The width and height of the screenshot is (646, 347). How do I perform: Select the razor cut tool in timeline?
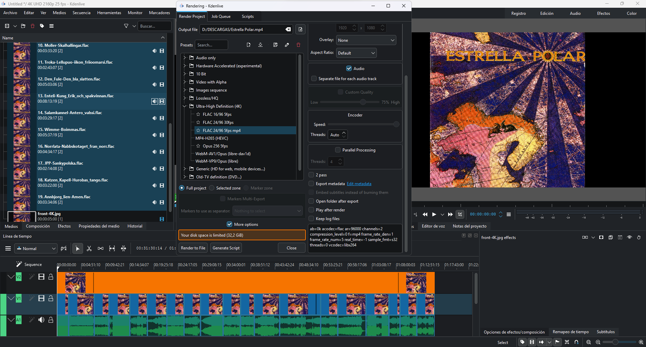89,248
